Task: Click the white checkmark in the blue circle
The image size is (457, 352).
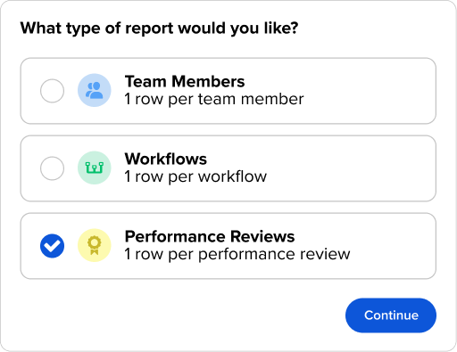Action: [53, 246]
